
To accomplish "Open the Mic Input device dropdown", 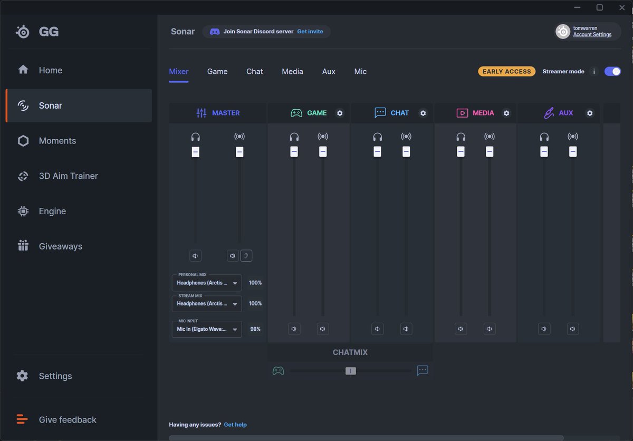I will click(207, 329).
